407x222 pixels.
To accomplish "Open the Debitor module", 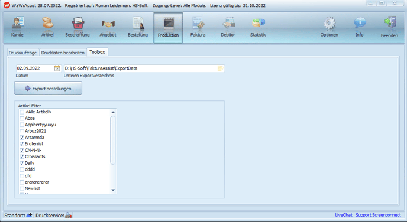I will [x=228, y=27].
